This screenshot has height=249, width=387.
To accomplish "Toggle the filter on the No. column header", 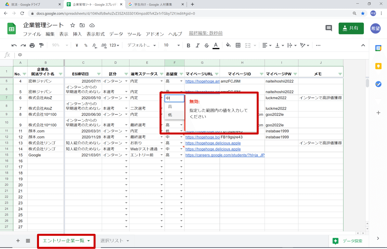I will tap(24, 74).
